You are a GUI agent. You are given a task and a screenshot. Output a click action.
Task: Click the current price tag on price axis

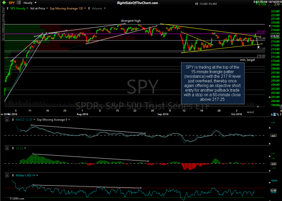[275, 36]
